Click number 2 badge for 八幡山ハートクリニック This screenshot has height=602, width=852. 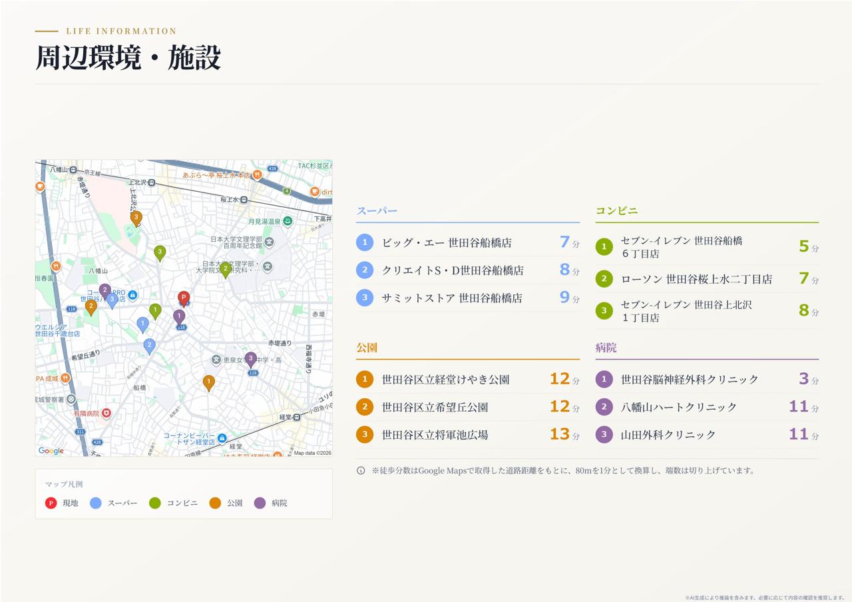click(604, 407)
